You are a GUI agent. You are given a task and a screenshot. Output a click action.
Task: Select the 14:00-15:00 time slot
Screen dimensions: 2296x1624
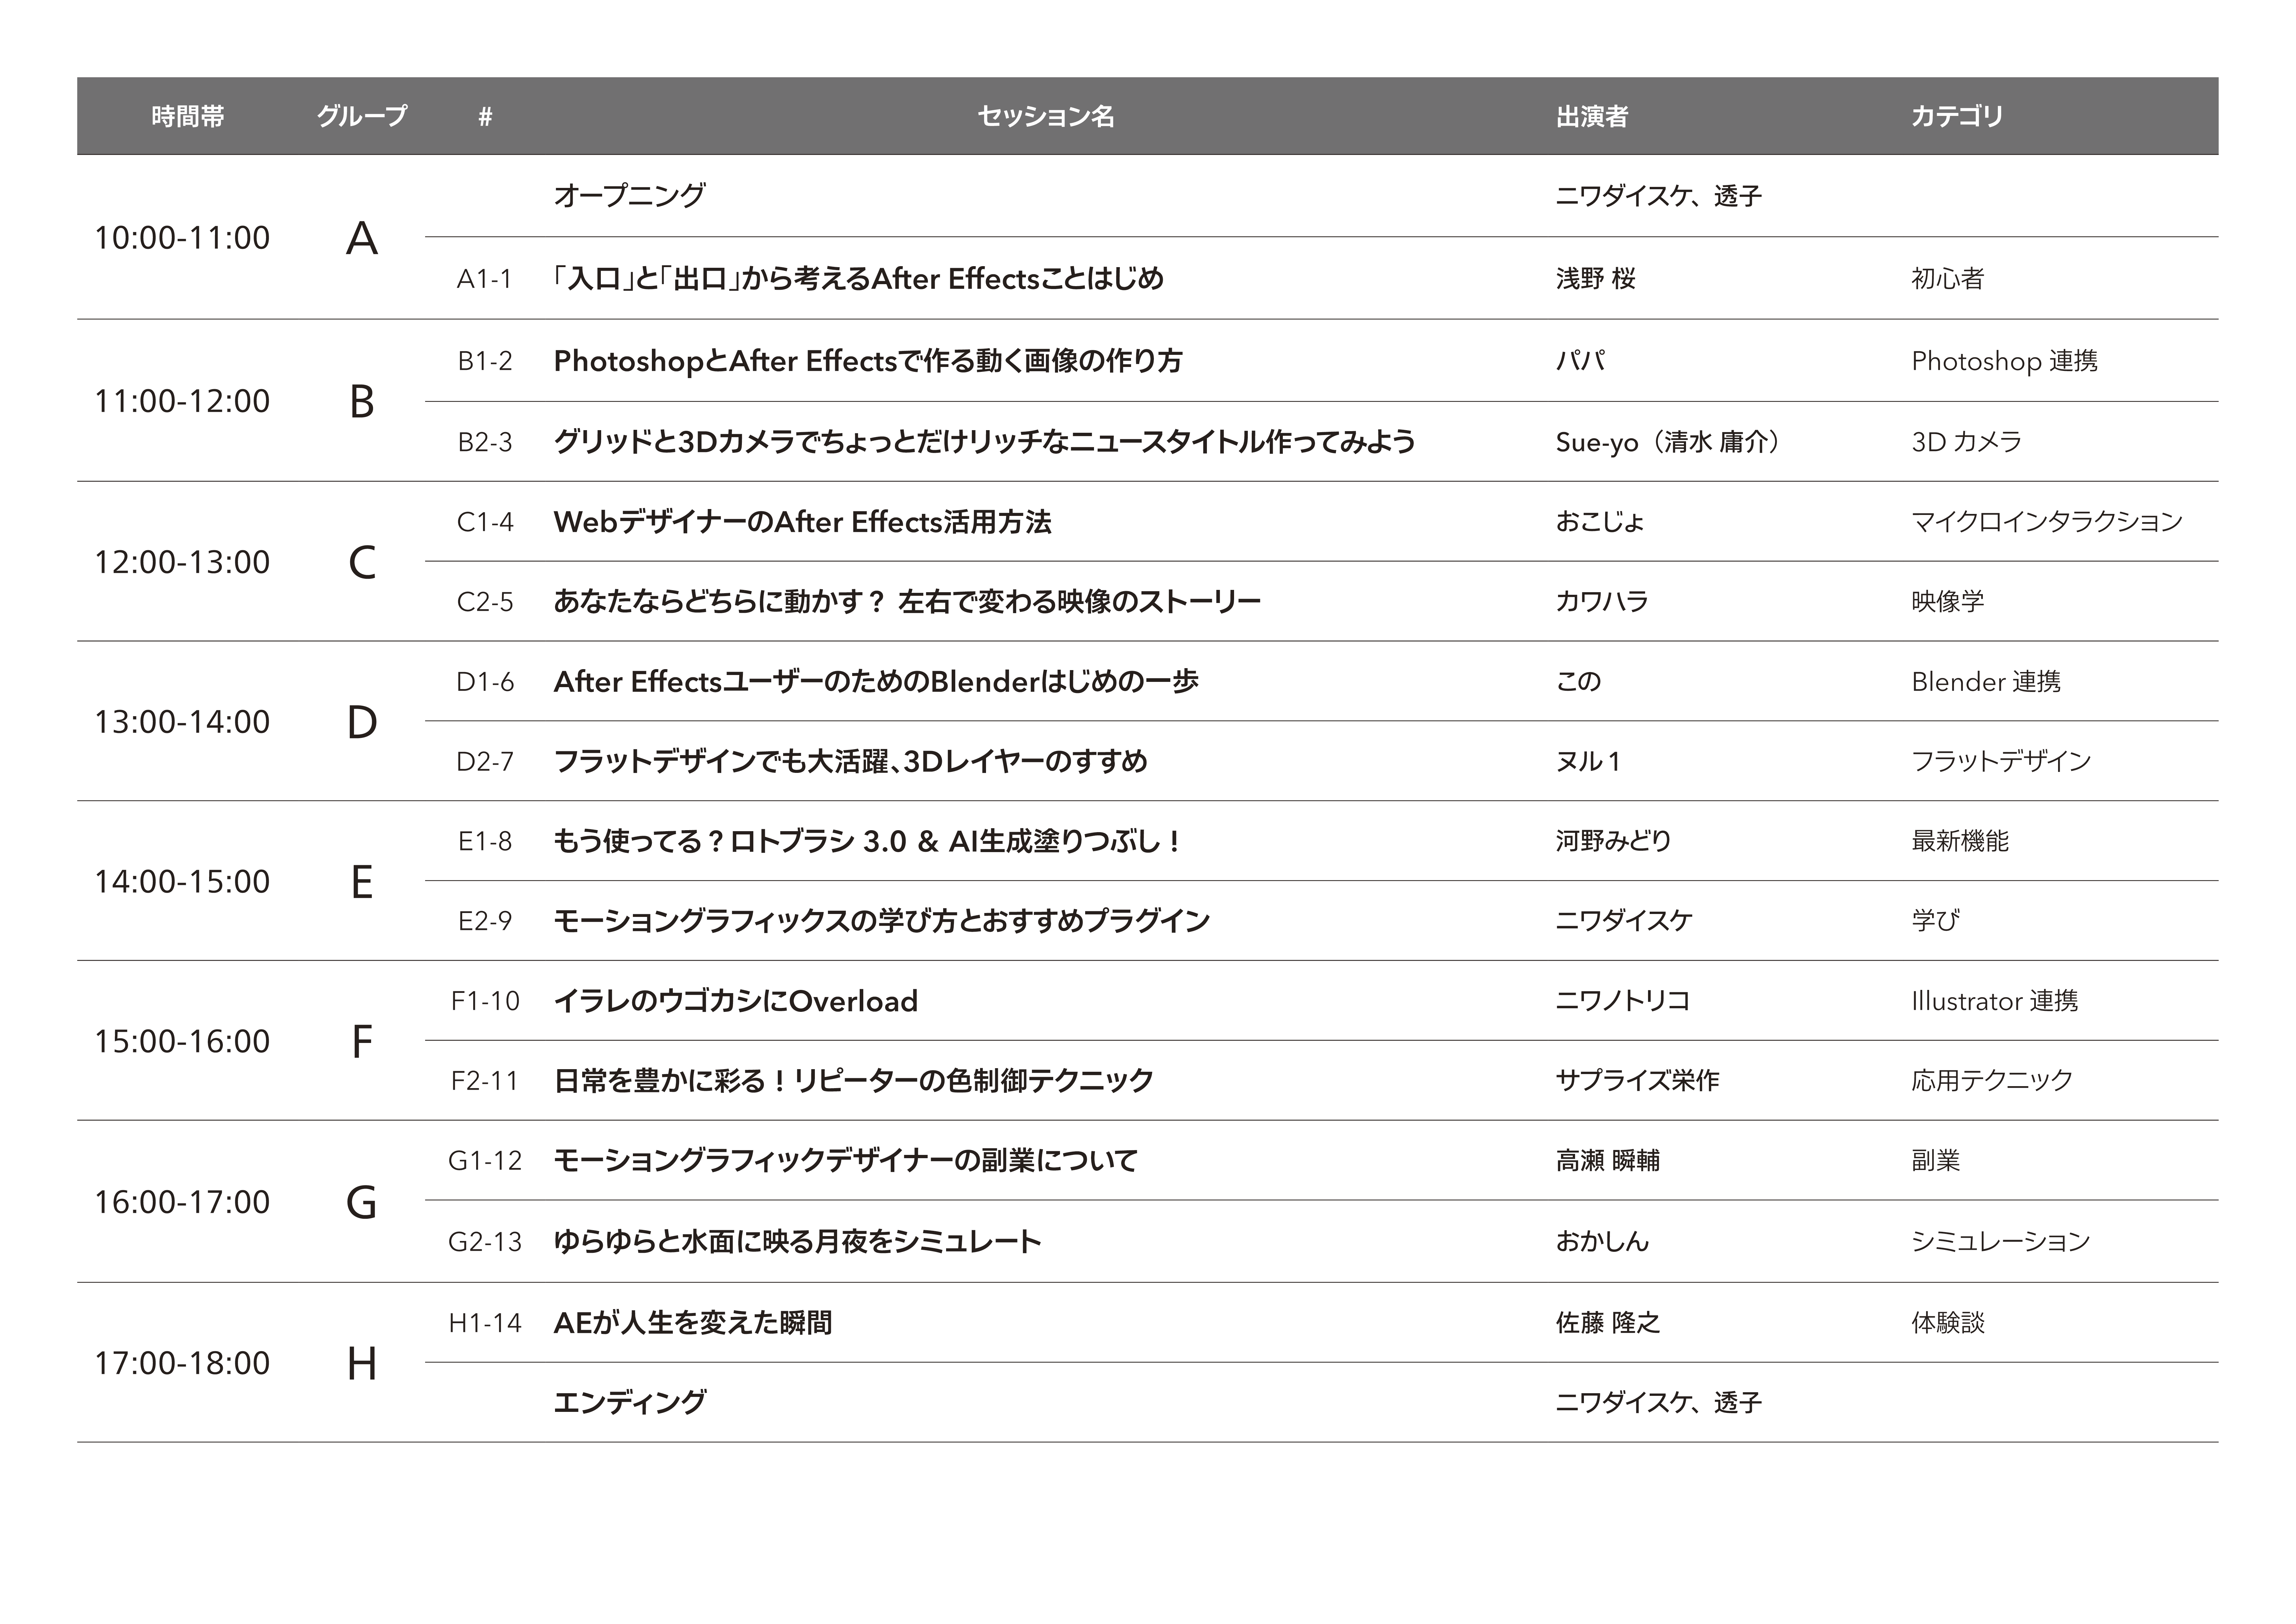click(182, 882)
